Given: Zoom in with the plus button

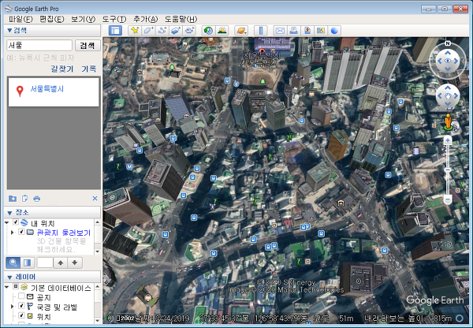Looking at the screenshot, I should [x=448, y=140].
